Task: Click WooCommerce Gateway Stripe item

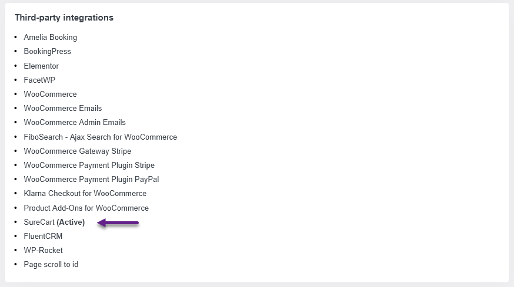Action: pyautogui.click(x=78, y=151)
